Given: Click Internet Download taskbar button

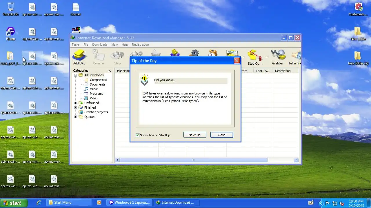Looking at the screenshot, I should 176,203.
